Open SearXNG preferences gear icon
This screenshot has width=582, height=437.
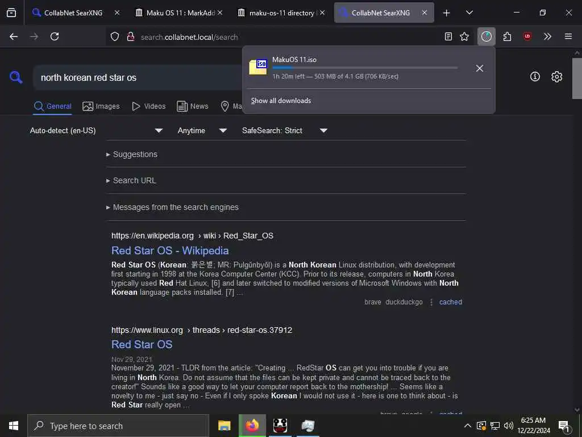tap(557, 77)
